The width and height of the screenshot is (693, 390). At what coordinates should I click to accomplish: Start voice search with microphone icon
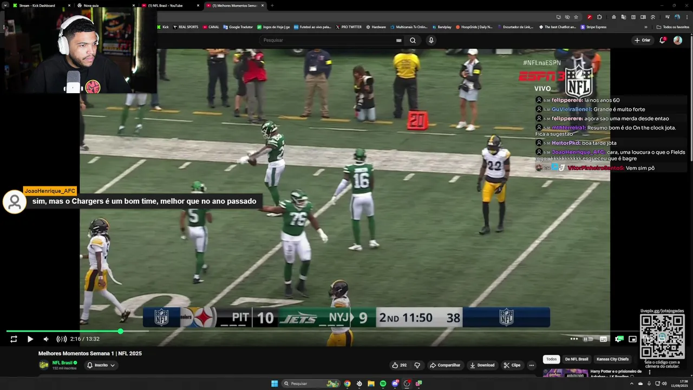click(x=431, y=40)
